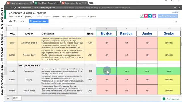The height and width of the screenshot is (102, 182).
Task: Open the Правка menu
Action: [18, 16]
